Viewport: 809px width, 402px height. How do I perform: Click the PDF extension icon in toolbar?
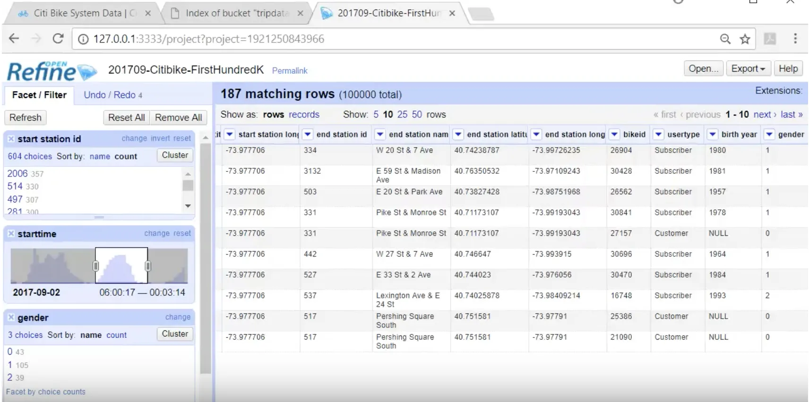tap(770, 39)
